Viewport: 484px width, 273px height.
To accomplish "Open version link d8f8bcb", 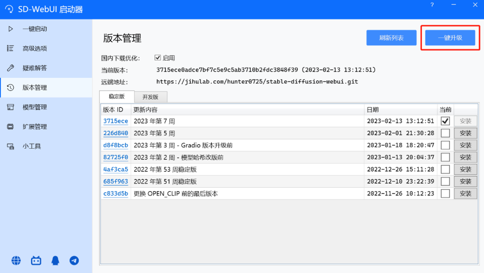I will (116, 145).
